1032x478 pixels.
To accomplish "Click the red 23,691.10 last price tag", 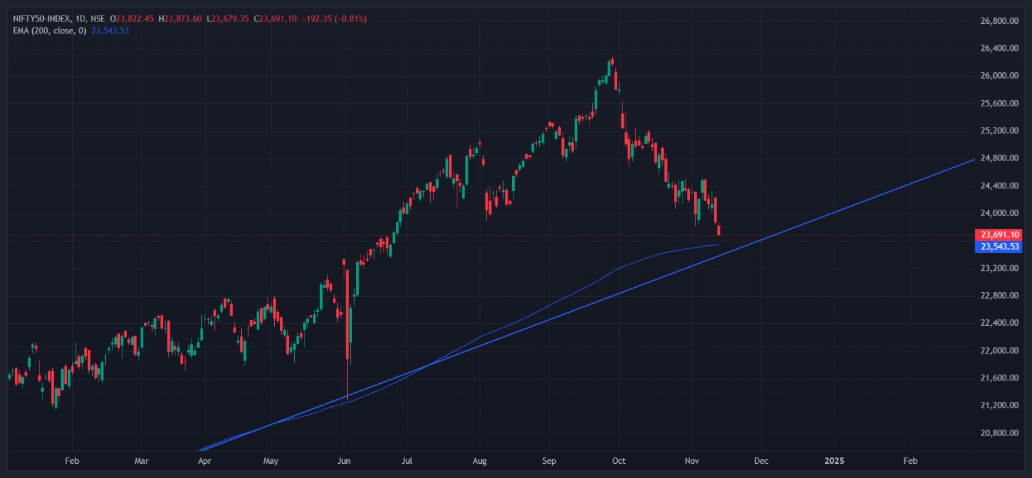I will 998,235.
